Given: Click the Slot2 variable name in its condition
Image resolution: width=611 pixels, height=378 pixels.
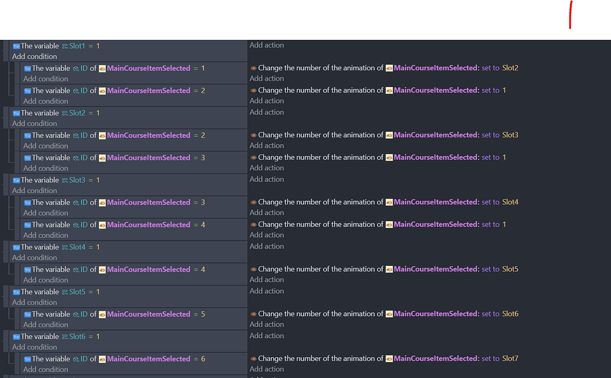Looking at the screenshot, I should coord(77,113).
